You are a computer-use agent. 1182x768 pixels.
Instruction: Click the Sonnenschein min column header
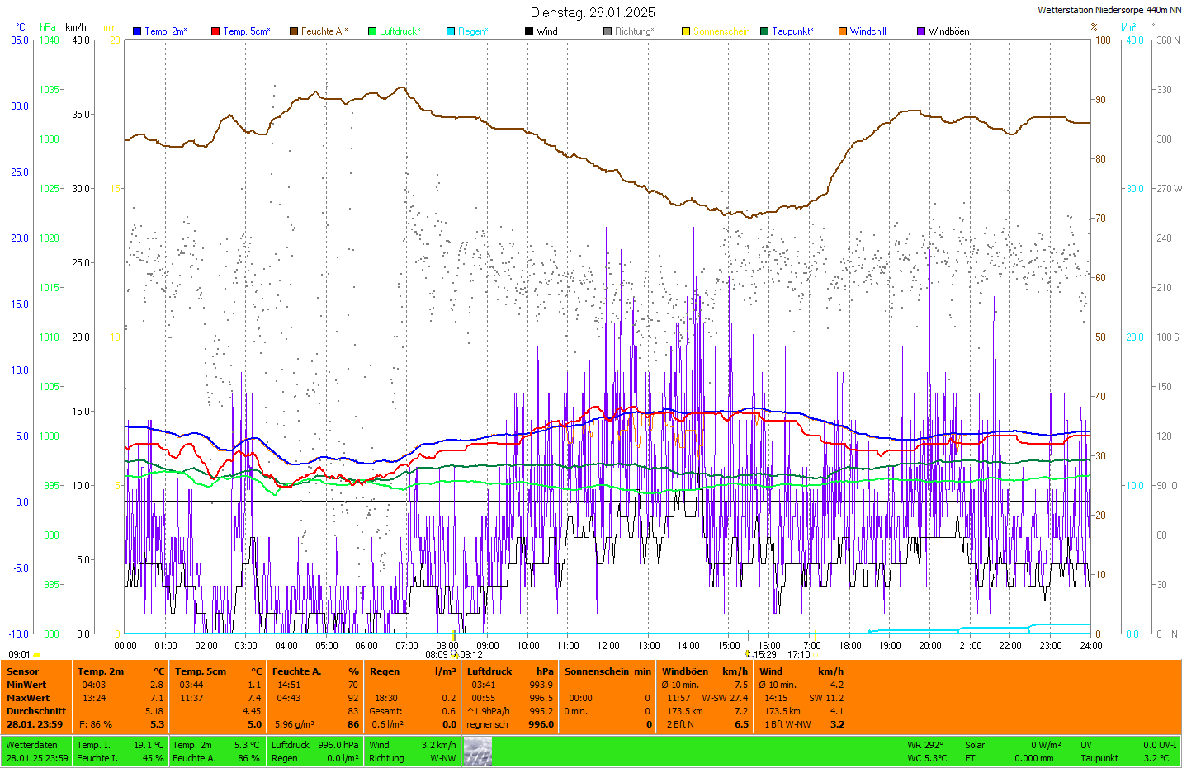click(608, 671)
